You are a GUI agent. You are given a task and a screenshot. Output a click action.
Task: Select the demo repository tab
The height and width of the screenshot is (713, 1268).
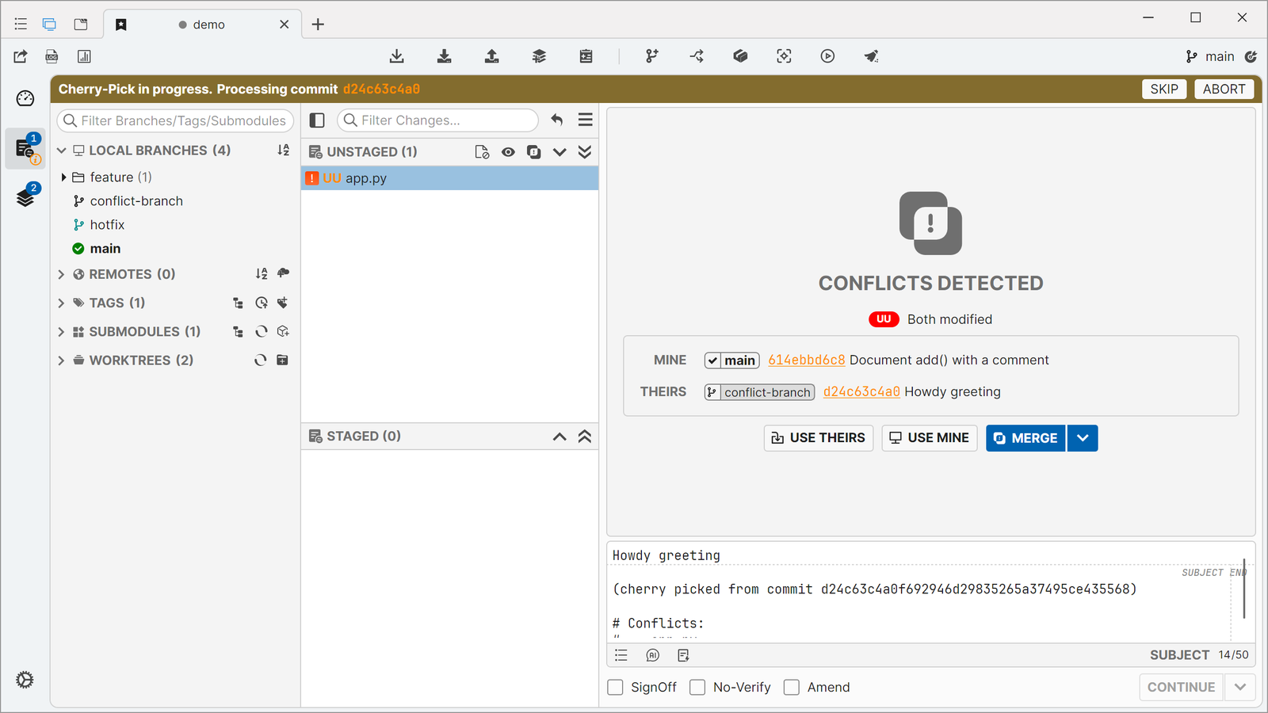(202, 25)
